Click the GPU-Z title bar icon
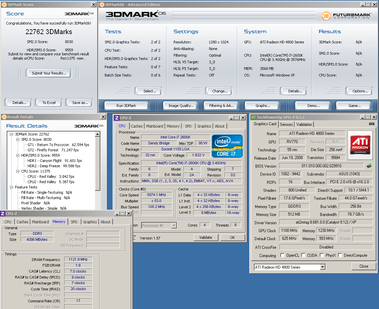 (x=254, y=117)
